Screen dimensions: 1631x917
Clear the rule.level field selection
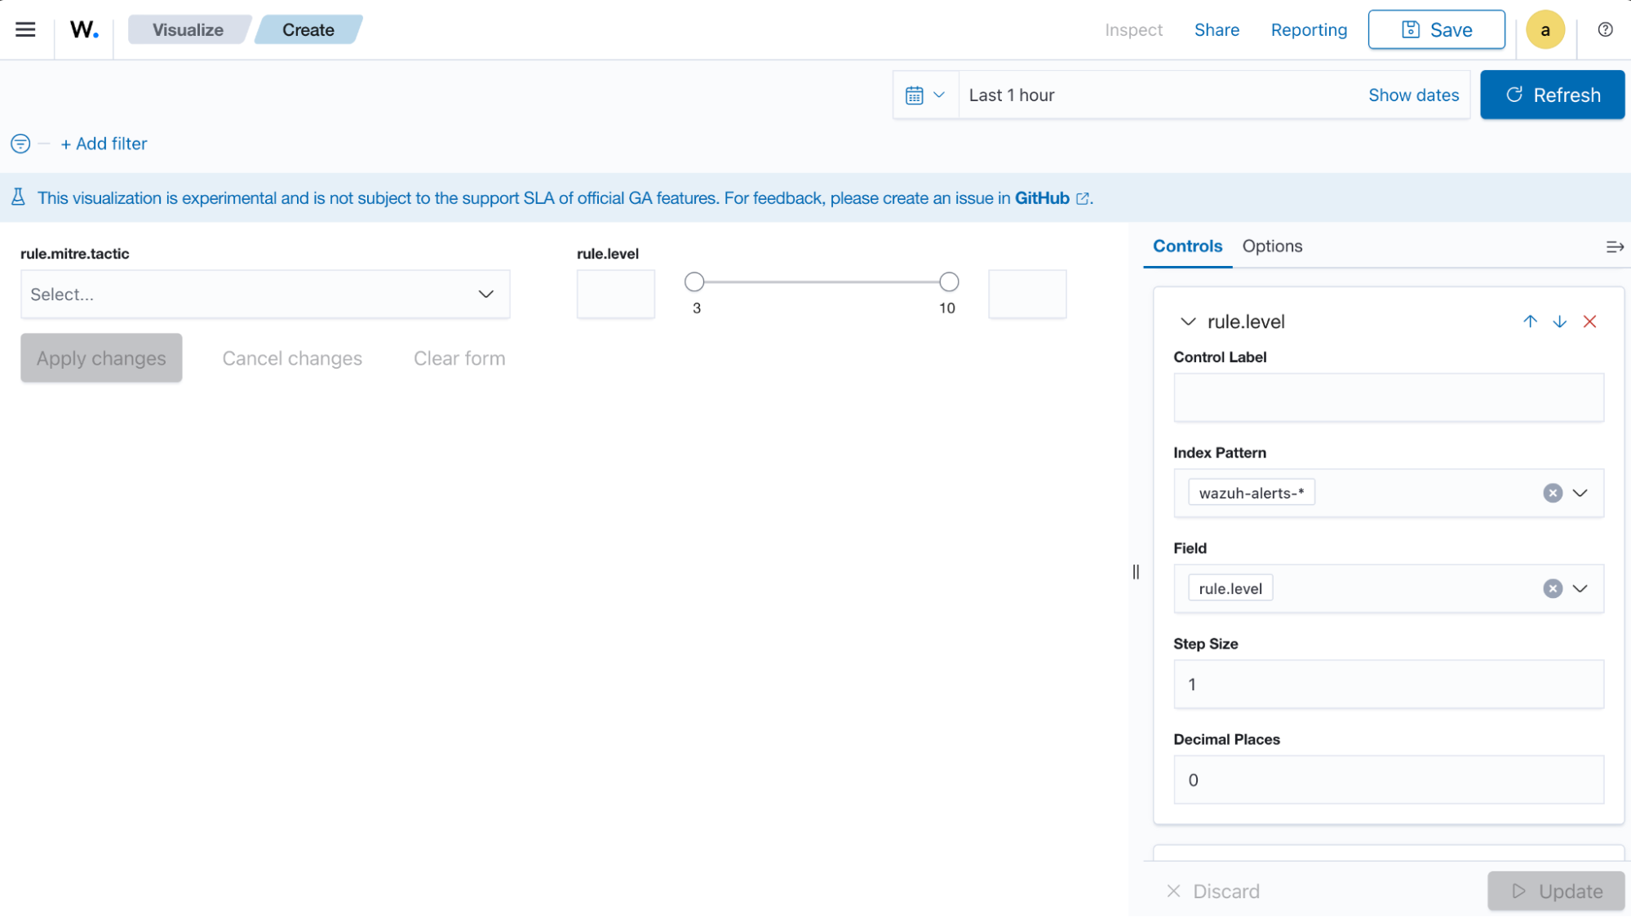[1551, 587]
